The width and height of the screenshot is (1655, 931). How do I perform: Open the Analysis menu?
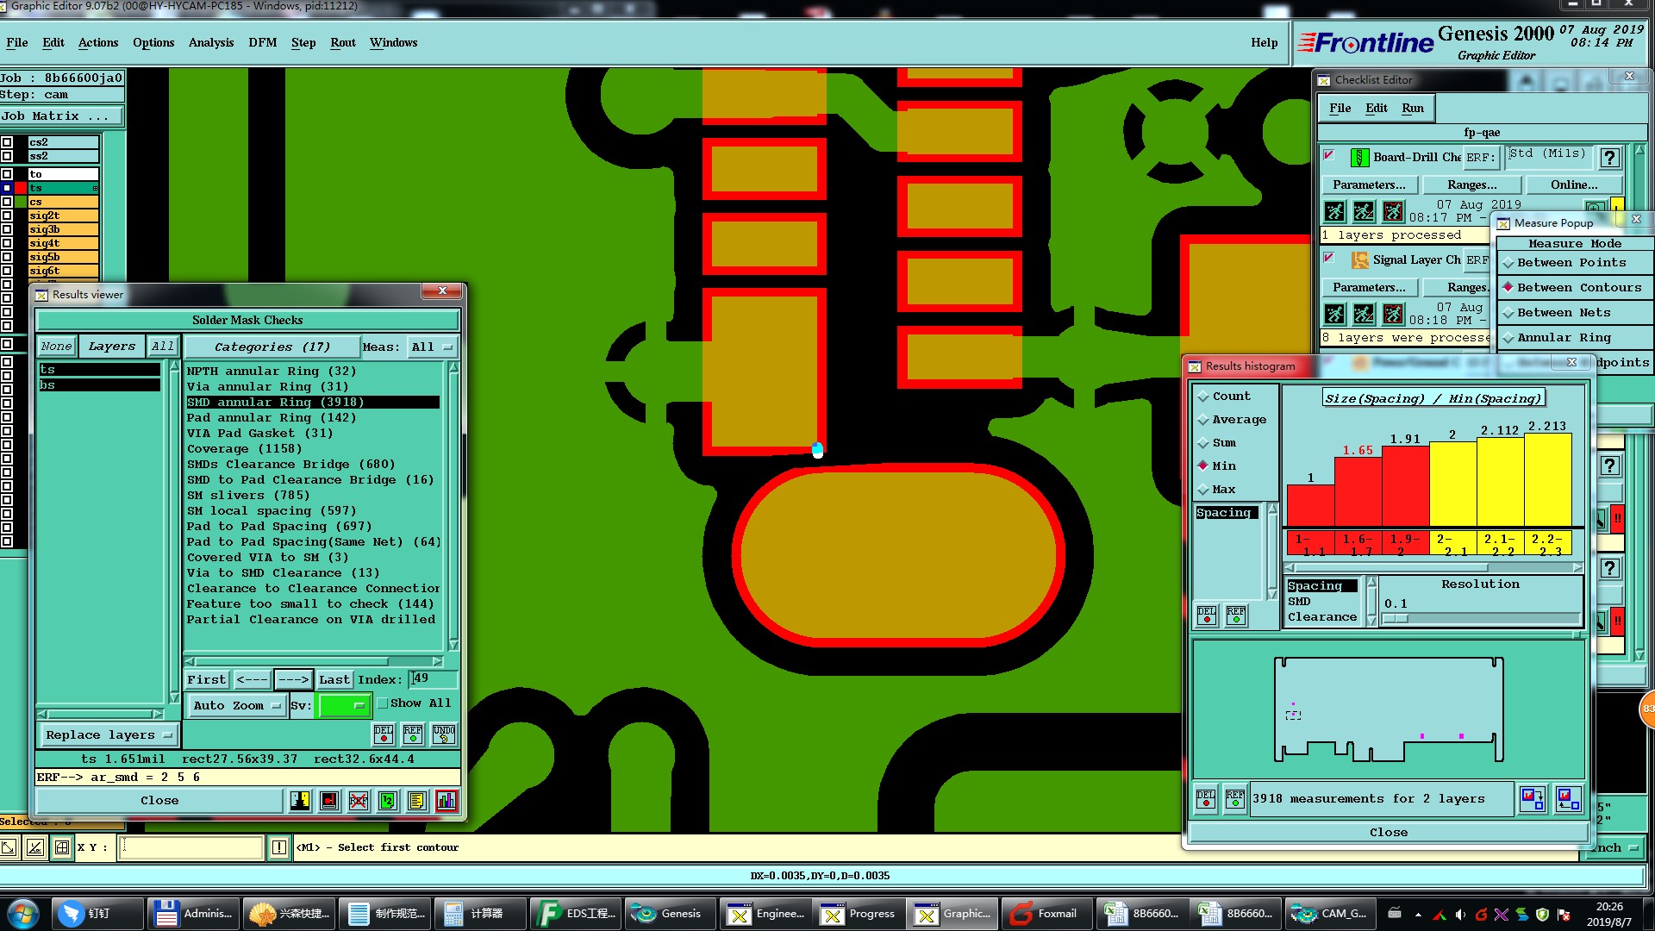coord(211,43)
